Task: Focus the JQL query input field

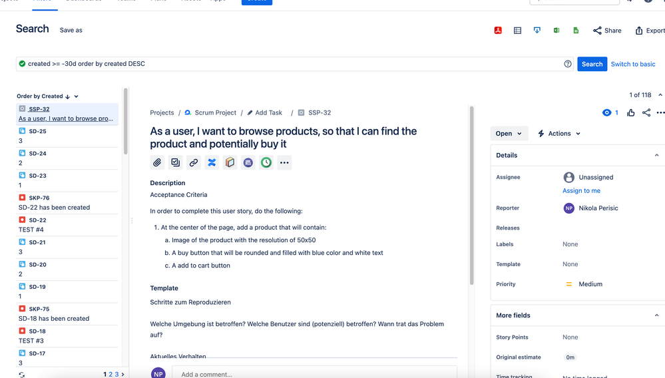Action: [x=295, y=64]
